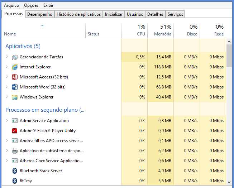This screenshot has width=234, height=188.
Task: Sort by the Nome column header
Action: click(43, 30)
